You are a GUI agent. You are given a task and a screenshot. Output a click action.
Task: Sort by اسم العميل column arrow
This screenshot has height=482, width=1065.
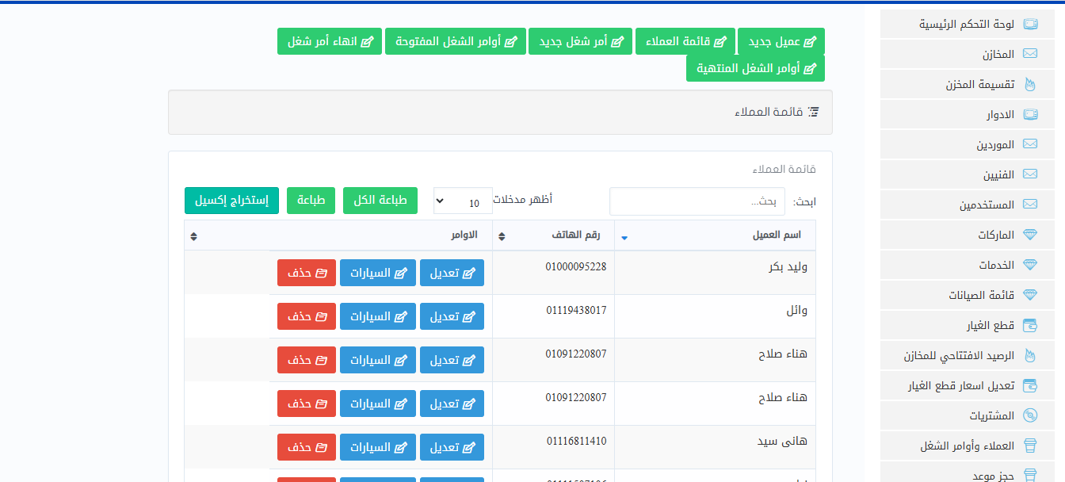[624, 237]
